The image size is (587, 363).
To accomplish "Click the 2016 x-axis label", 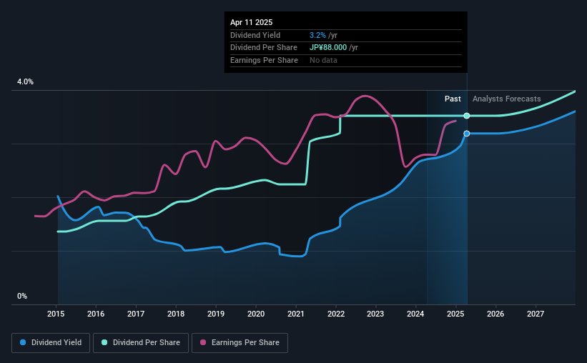I will point(96,314).
